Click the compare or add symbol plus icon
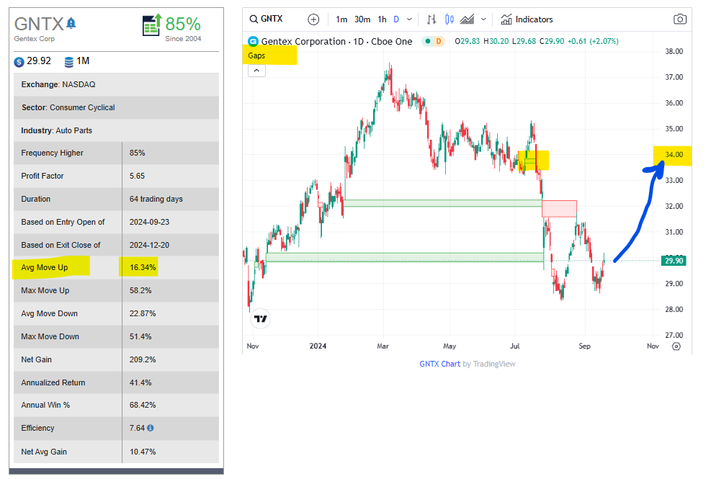Screen dimensions: 711x479 pyautogui.click(x=313, y=19)
